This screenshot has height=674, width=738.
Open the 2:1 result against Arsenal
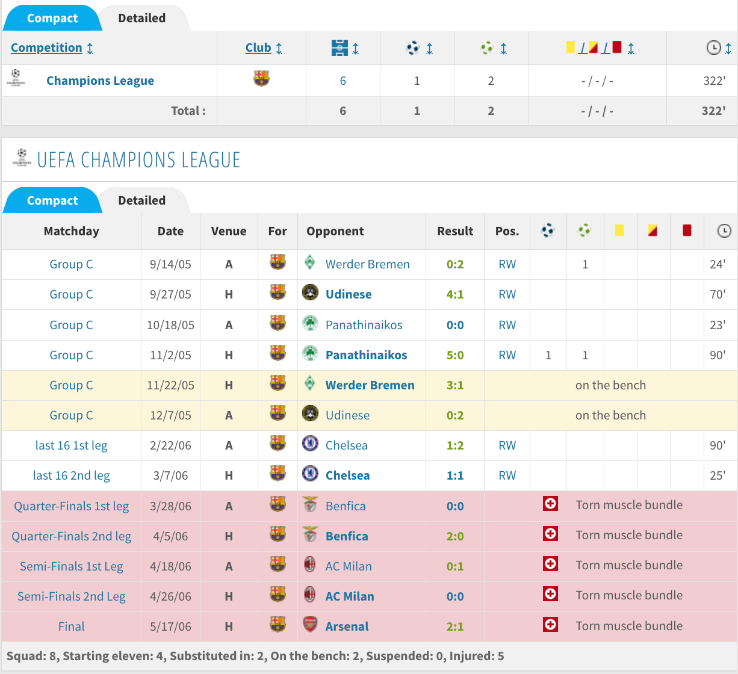[x=455, y=626]
